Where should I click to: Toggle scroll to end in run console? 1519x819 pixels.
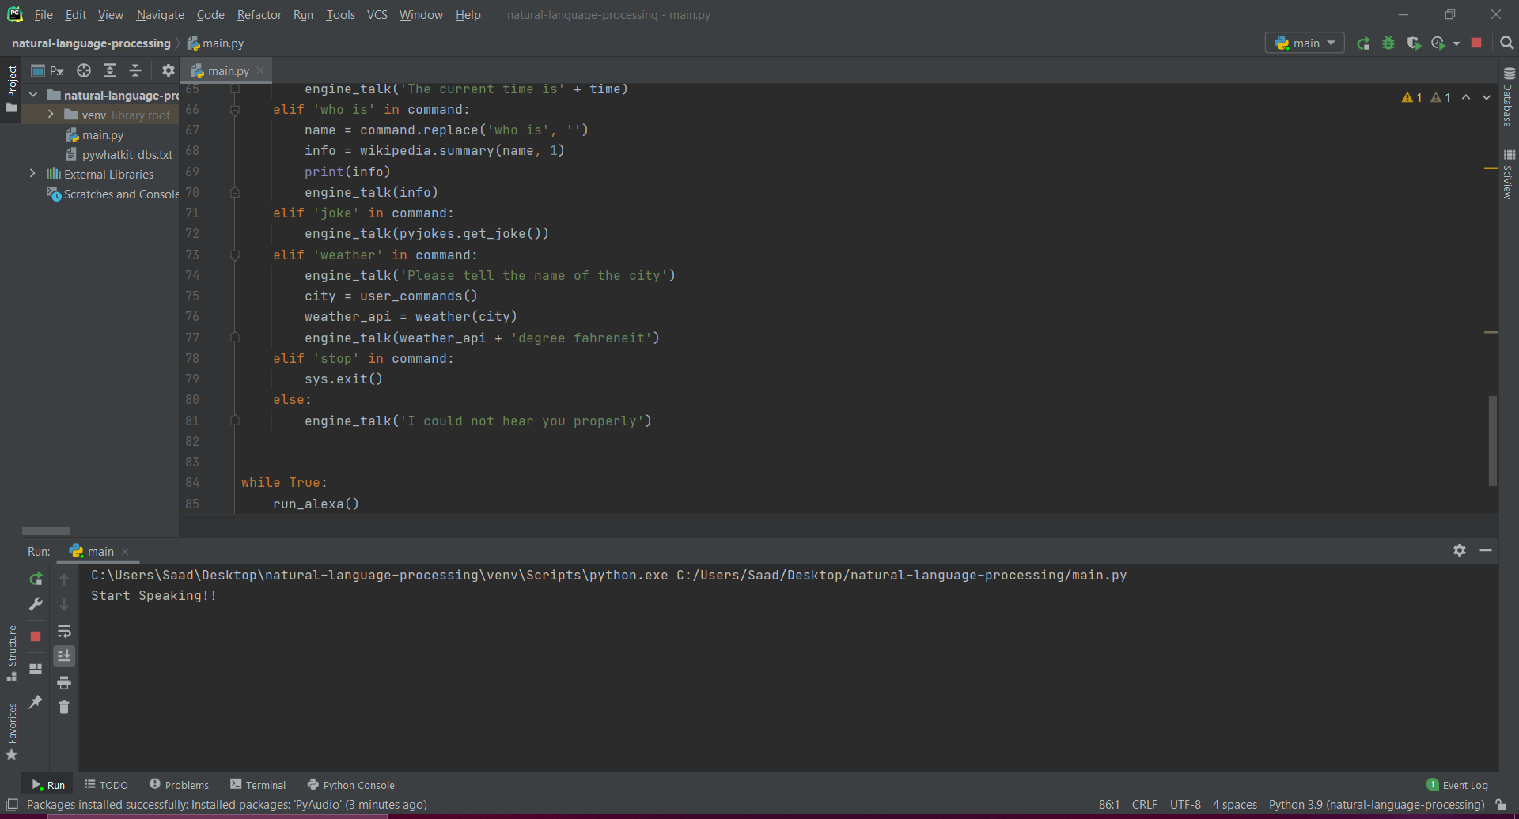[64, 656]
